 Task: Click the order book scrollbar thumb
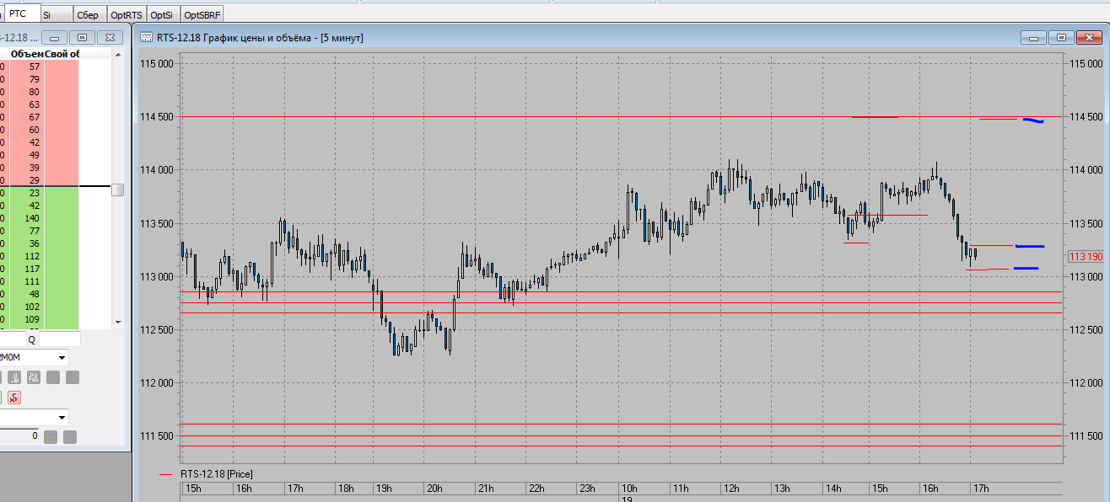click(118, 190)
